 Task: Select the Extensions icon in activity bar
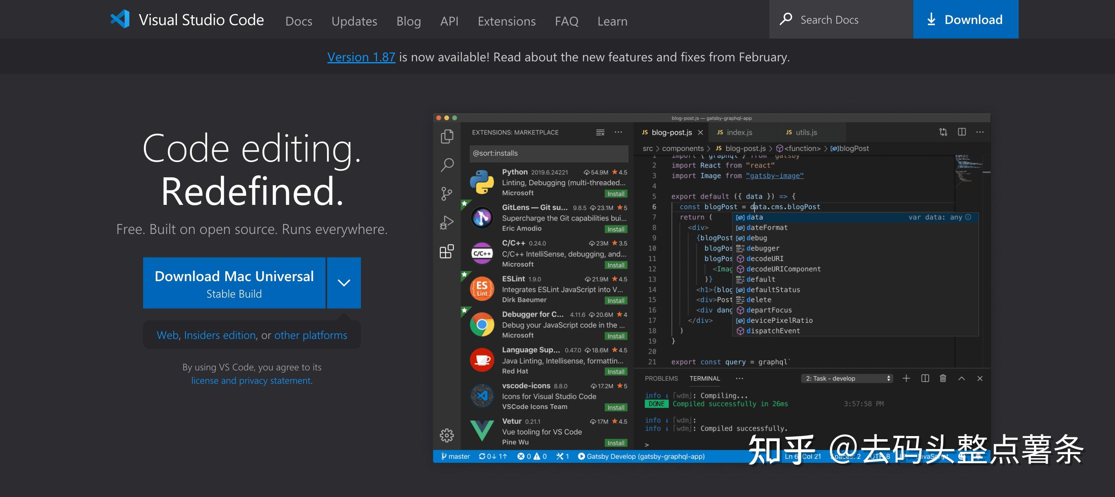(x=447, y=251)
